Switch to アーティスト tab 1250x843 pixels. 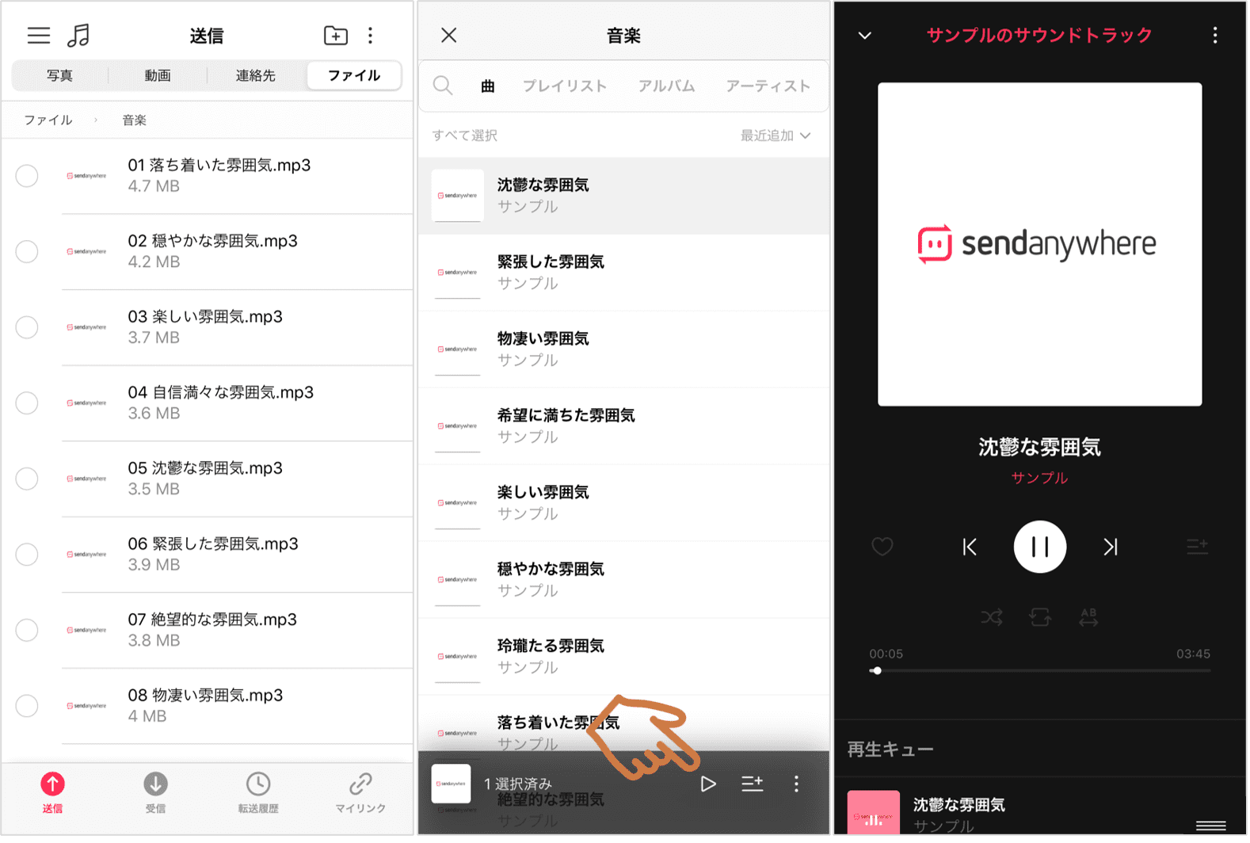pyautogui.click(x=768, y=86)
